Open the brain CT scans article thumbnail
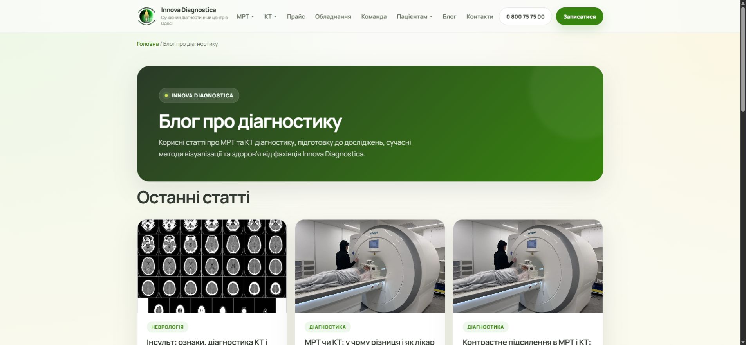The width and height of the screenshot is (746, 345). tap(212, 266)
